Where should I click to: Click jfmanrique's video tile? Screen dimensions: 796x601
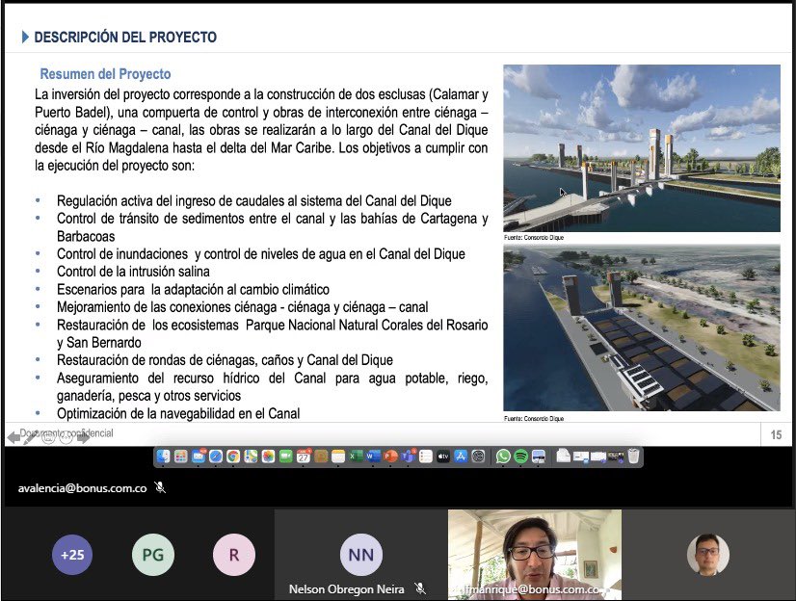point(535,555)
